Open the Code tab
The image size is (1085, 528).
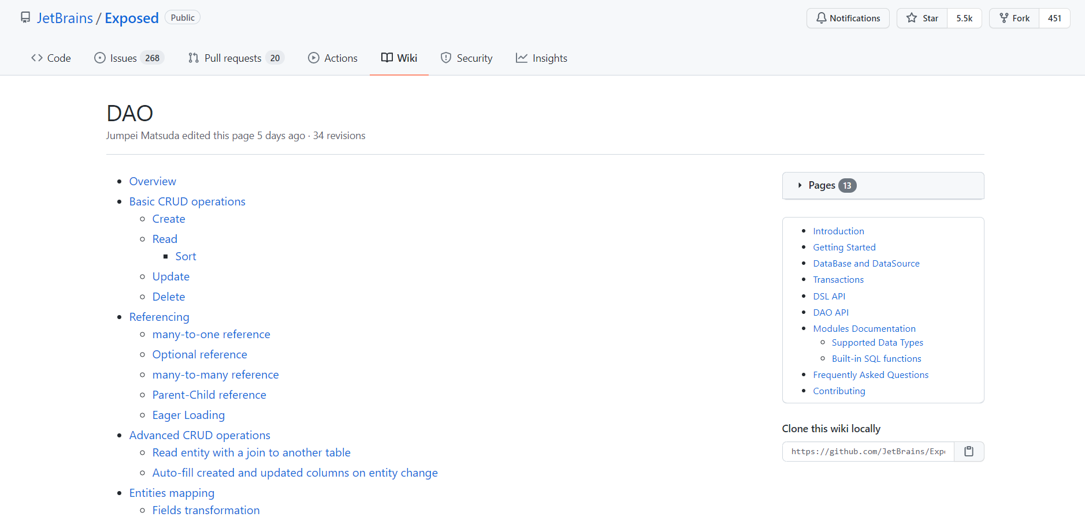pyautogui.click(x=51, y=58)
